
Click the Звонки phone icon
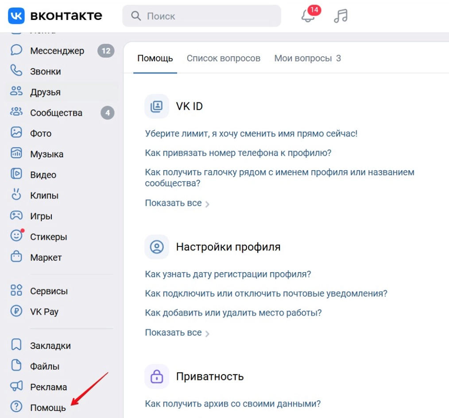click(16, 70)
